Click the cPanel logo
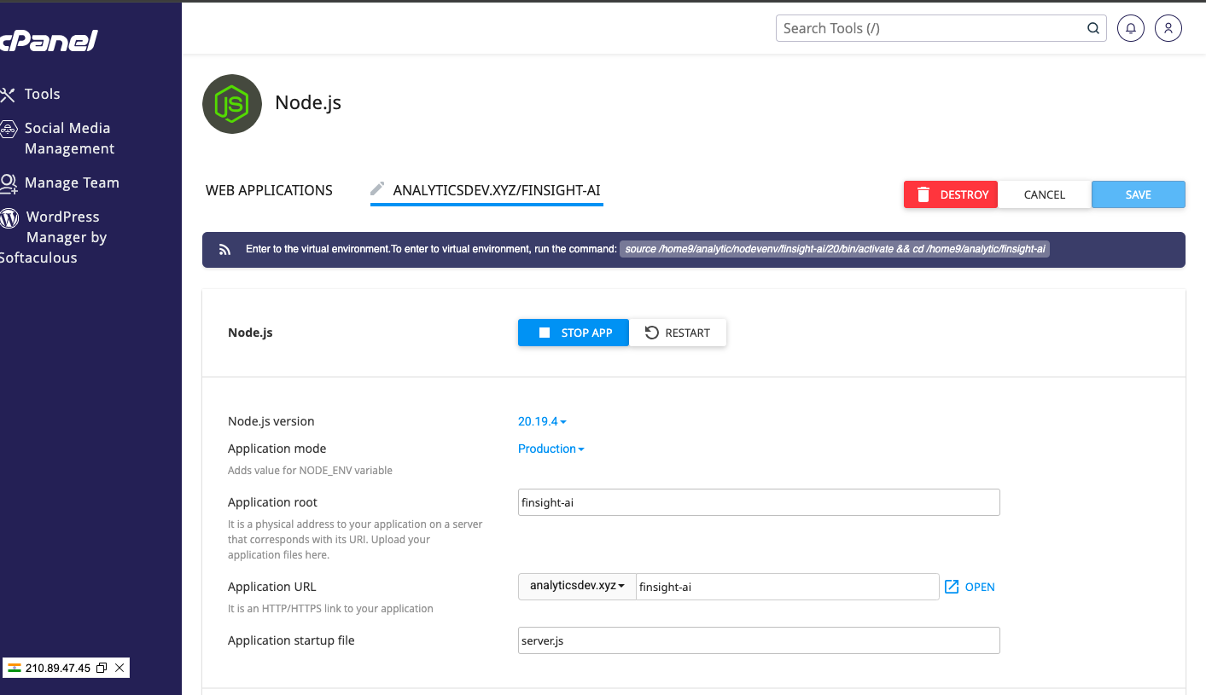This screenshot has height=695, width=1206. point(49,40)
